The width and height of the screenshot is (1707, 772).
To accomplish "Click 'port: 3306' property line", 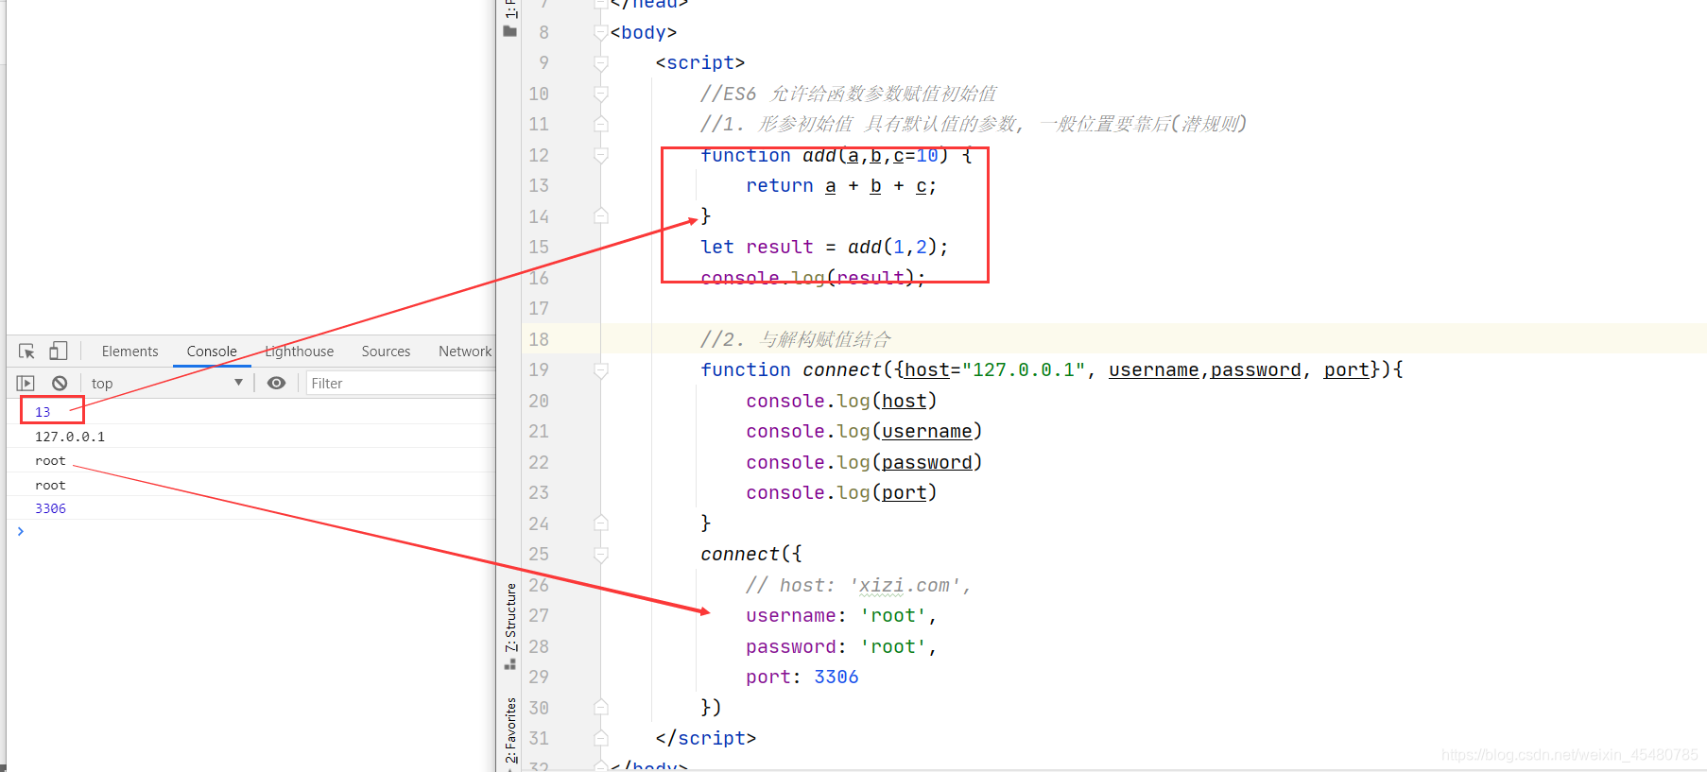I will pyautogui.click(x=802, y=677).
